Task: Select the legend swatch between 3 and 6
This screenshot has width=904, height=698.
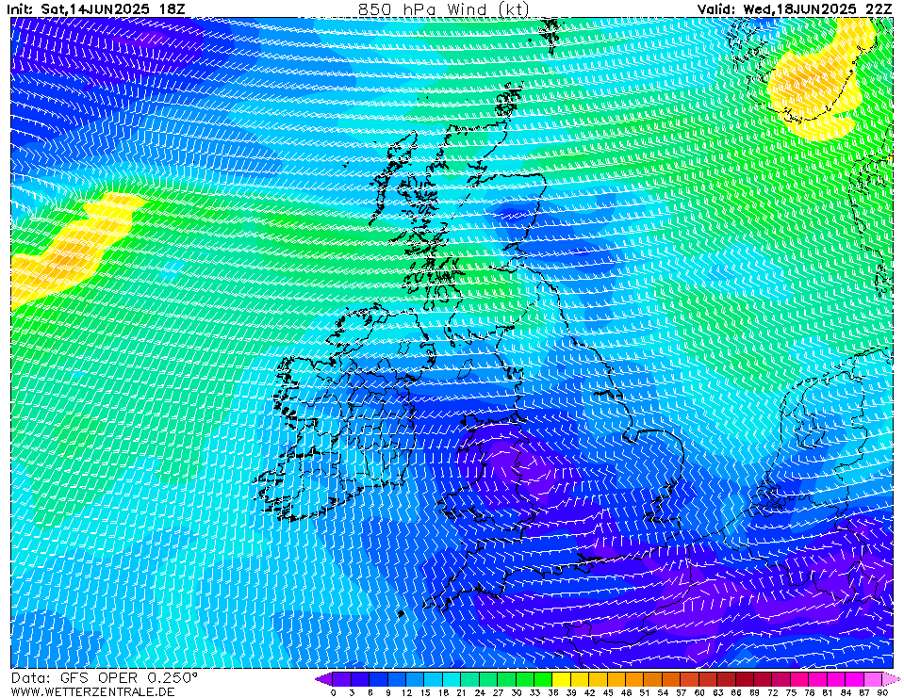Action: (361, 679)
